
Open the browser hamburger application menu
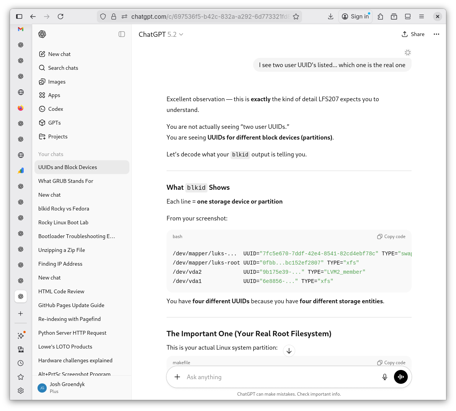pyautogui.click(x=422, y=16)
